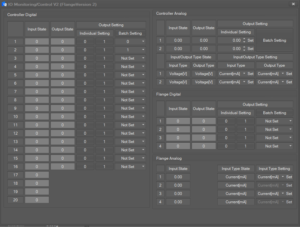Decrease Controller Analog output 2 value with down arrow

pos(244,50)
